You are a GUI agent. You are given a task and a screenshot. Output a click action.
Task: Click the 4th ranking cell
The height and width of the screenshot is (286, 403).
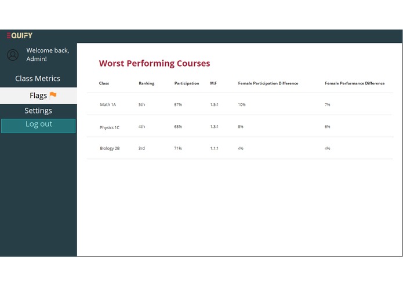click(x=141, y=127)
